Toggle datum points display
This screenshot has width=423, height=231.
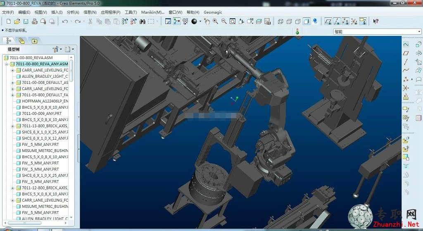coord(345,21)
